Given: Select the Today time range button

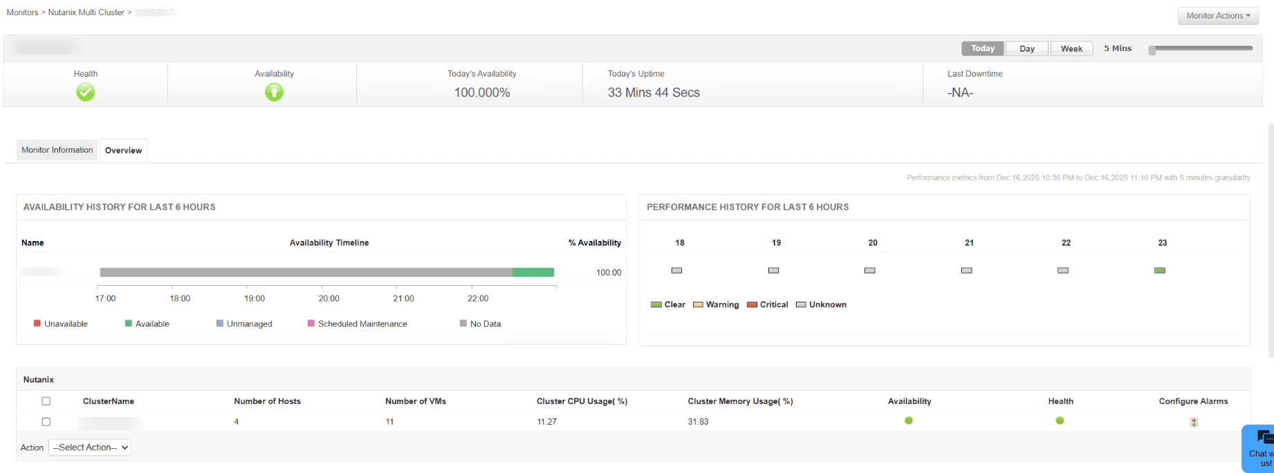Looking at the screenshot, I should click(x=983, y=48).
